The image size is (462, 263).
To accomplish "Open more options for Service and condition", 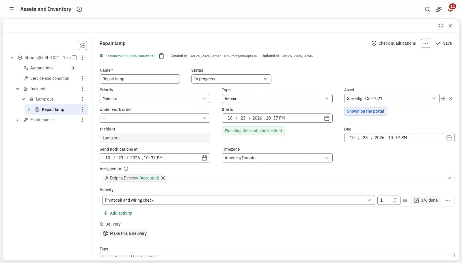I will pos(82,78).
